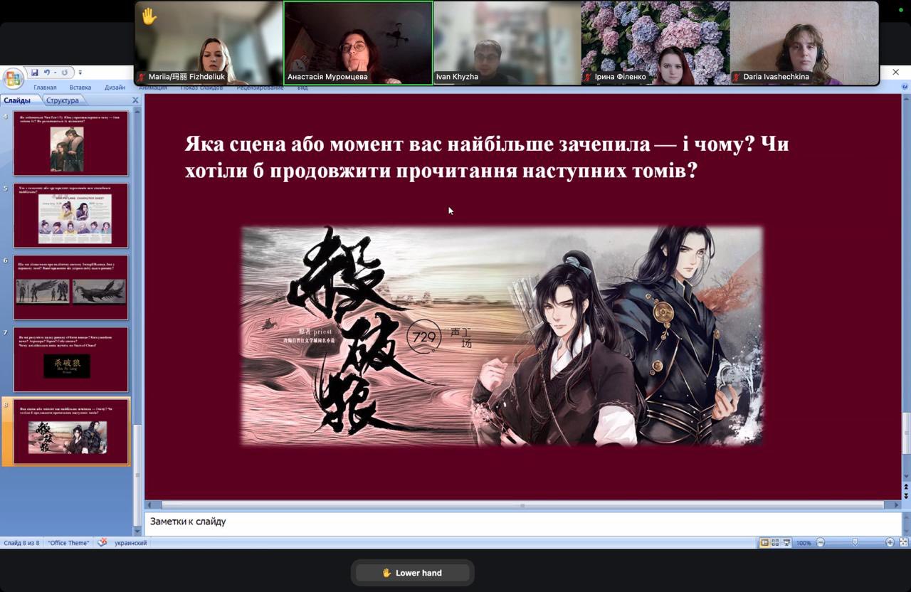Undo the last action in Quick Access

pos(47,73)
